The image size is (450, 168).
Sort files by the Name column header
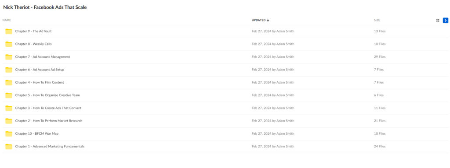(7, 20)
